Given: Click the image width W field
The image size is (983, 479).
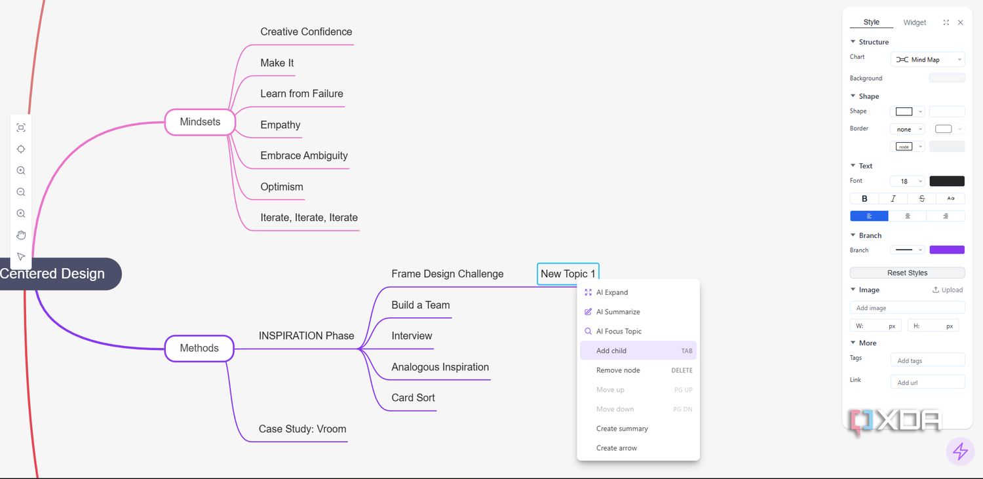Looking at the screenshot, I should pyautogui.click(x=876, y=326).
